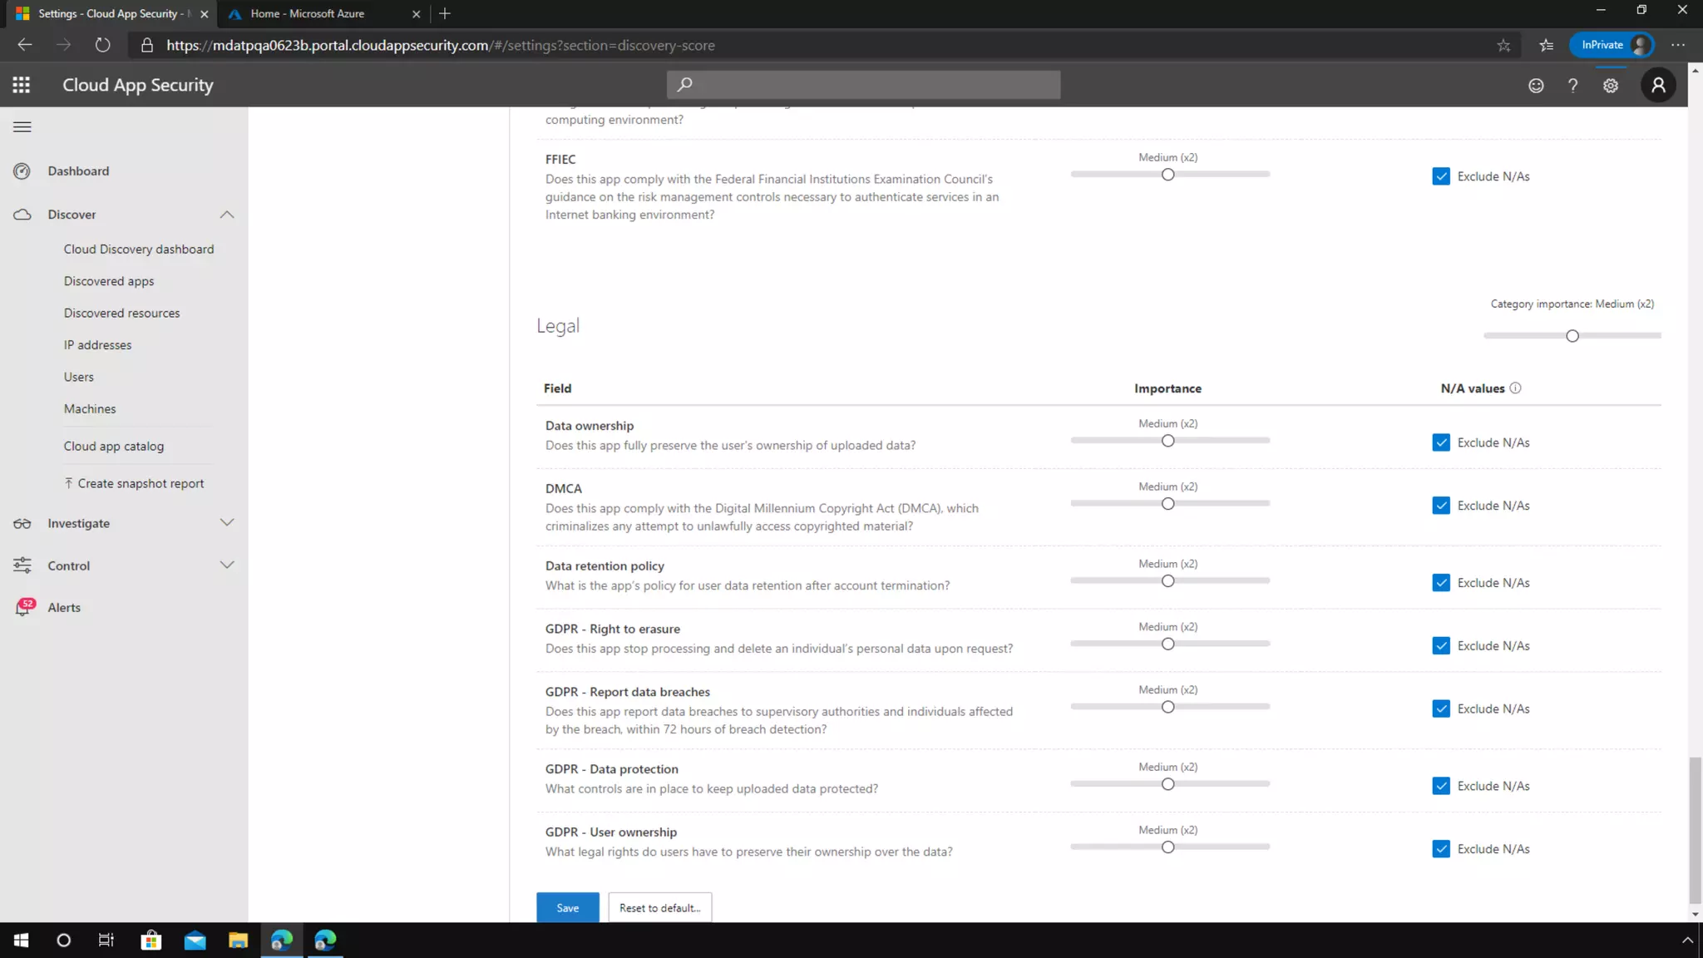Uncheck Exclude N/As for FFIEC
The image size is (1703, 958).
pyautogui.click(x=1441, y=176)
